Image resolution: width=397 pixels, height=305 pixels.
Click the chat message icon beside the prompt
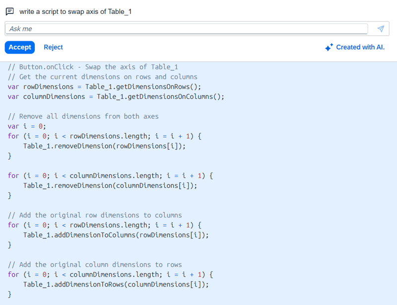tap(9, 11)
